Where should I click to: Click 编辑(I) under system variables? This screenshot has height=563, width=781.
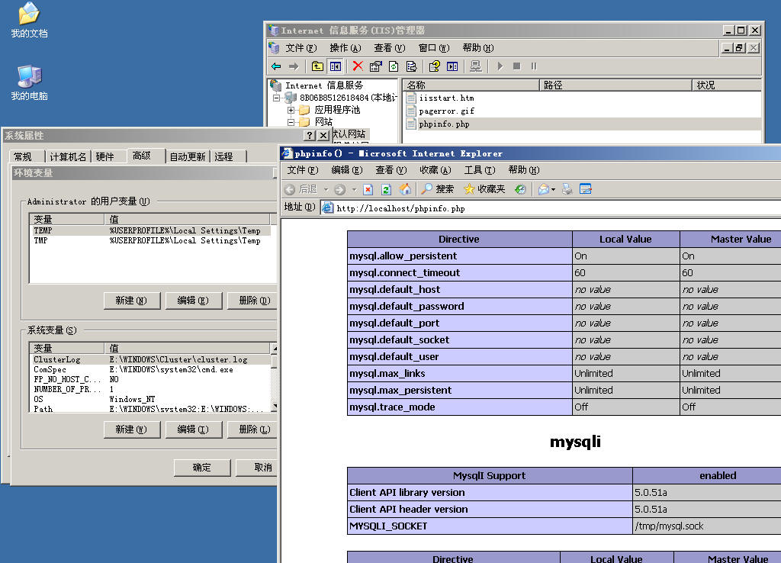pos(193,429)
